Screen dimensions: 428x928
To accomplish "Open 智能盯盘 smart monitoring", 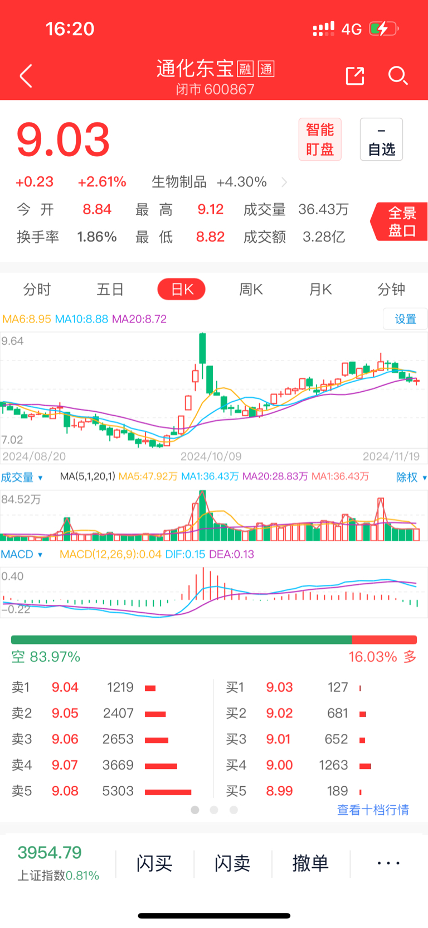I will (320, 140).
